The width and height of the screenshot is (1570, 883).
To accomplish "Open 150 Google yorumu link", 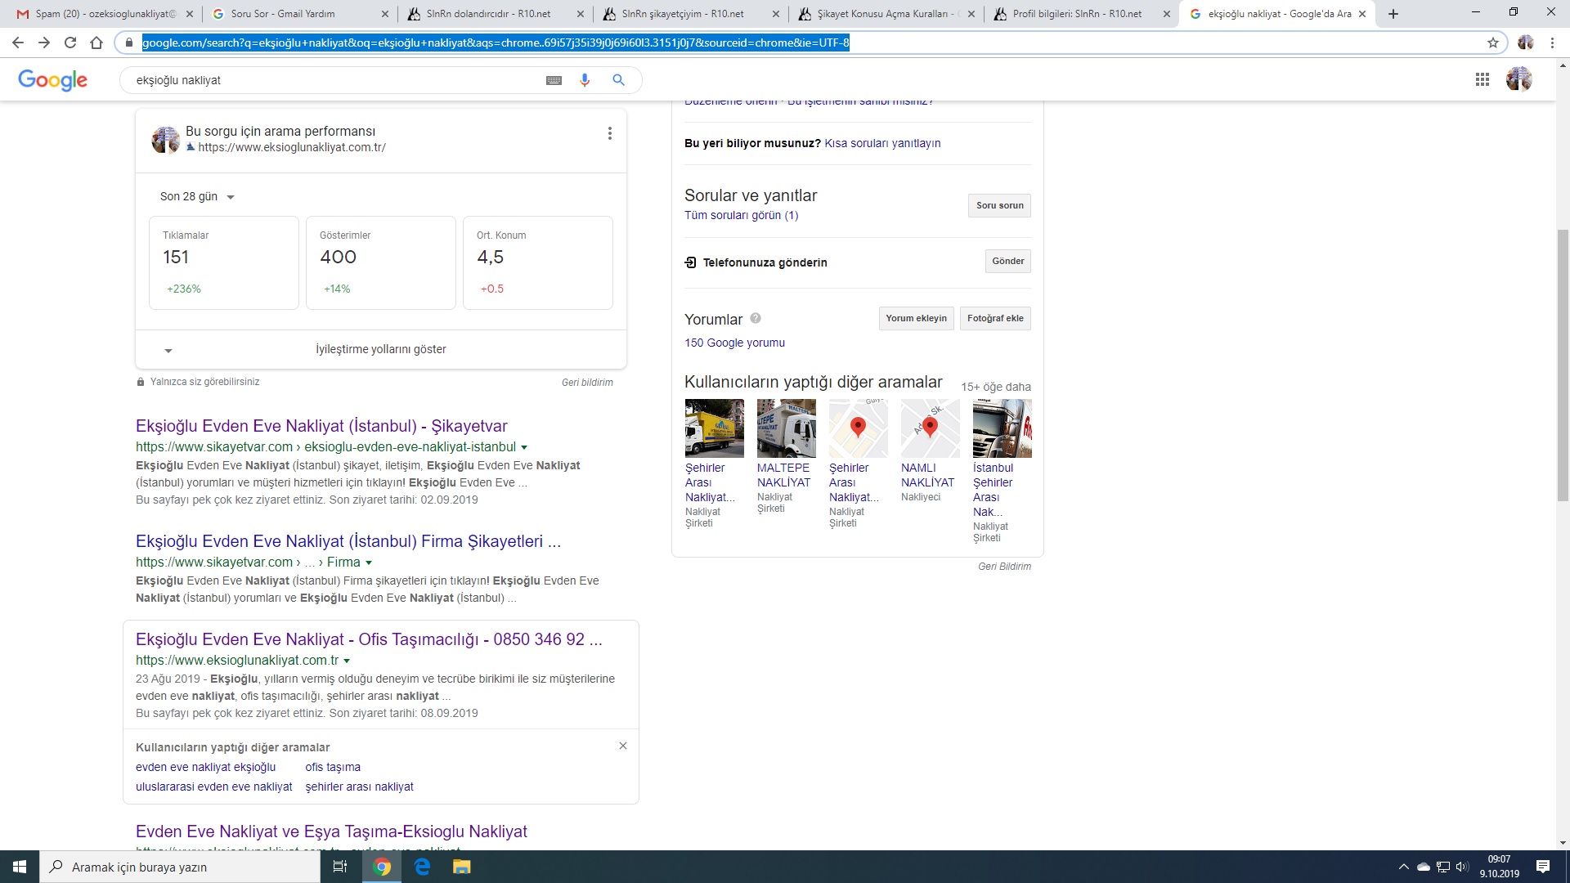I will click(734, 343).
